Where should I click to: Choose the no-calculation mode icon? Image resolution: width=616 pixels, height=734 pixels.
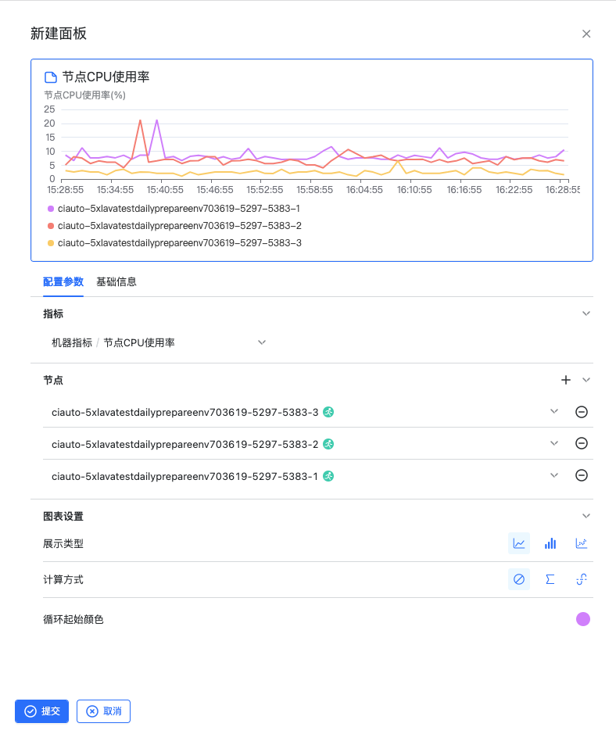[519, 579]
